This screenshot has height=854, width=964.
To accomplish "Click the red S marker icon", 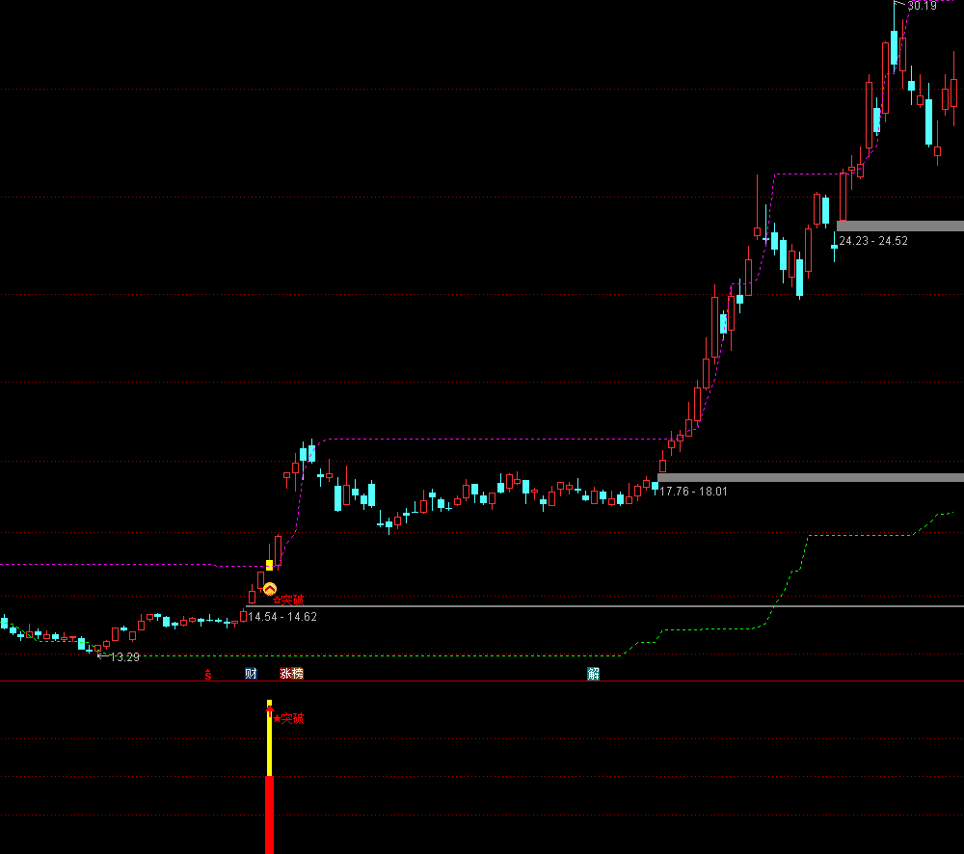I will 207,674.
